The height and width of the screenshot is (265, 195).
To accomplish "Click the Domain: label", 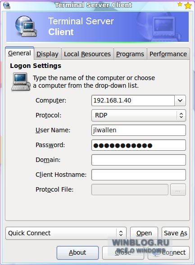I will coord(48,160).
